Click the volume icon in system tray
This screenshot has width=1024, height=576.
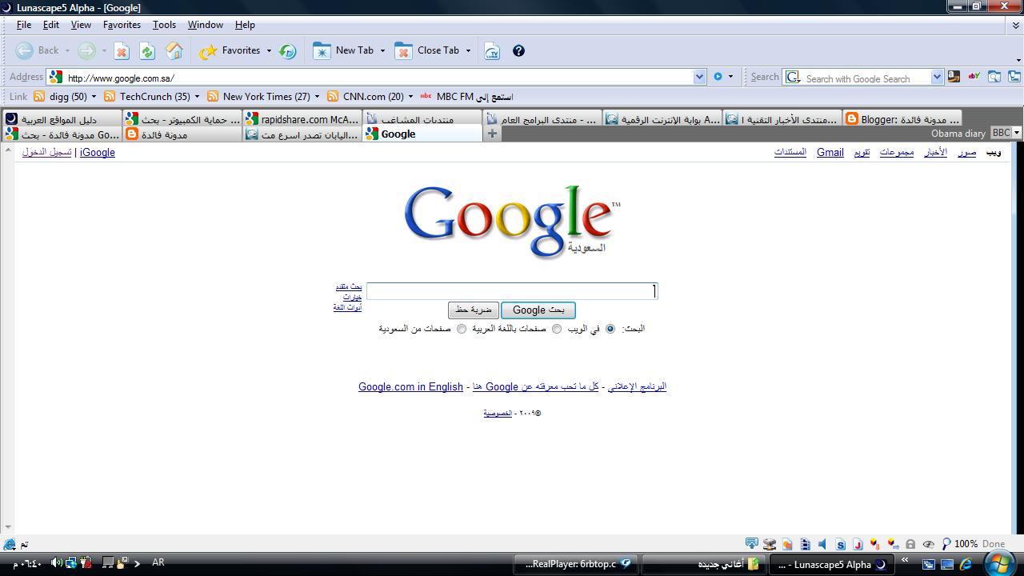pyautogui.click(x=55, y=563)
